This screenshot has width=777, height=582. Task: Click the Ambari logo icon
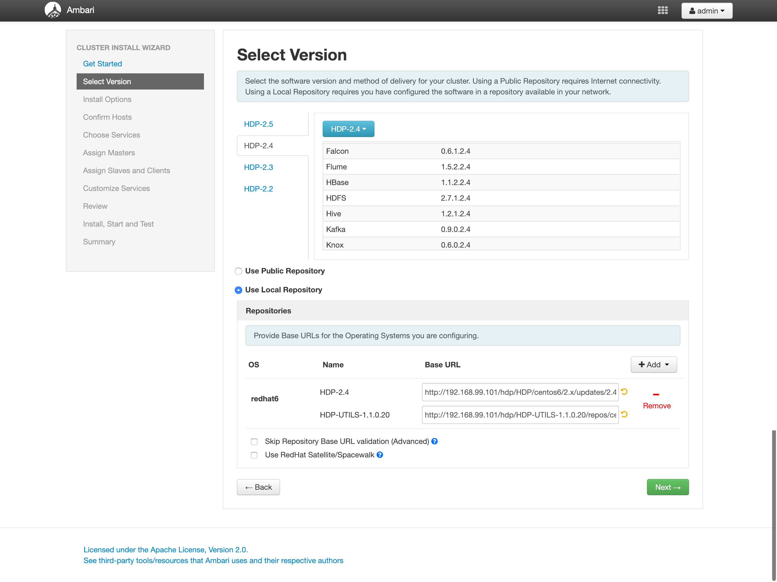click(53, 10)
